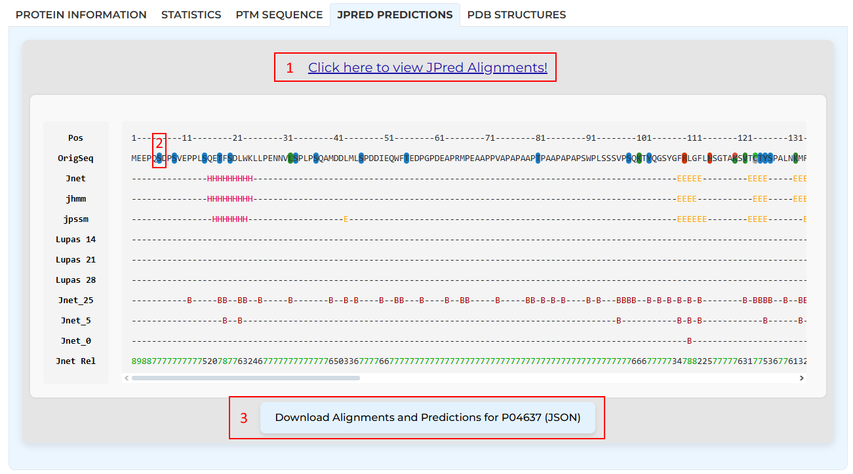Select the blue-highlighted serine at position 6
Screen dimensions: 853x474
pyautogui.click(x=159, y=158)
